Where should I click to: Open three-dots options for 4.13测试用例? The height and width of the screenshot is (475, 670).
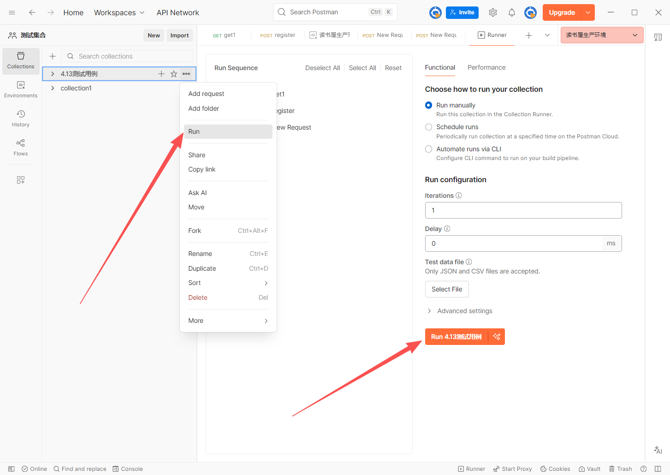pyautogui.click(x=186, y=74)
